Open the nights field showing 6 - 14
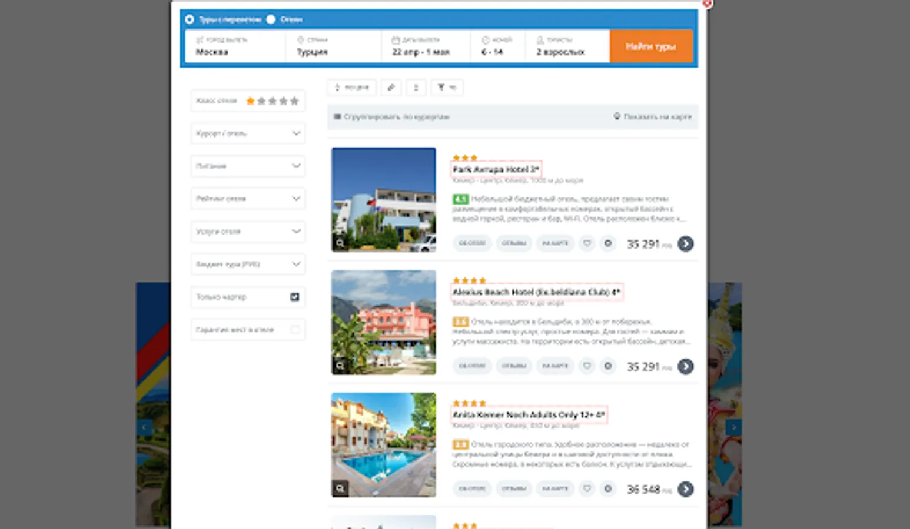The image size is (910, 529). (x=498, y=46)
